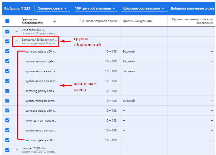Open the 'Запланировать' dropdown
The image size is (216, 155).
[52, 8]
